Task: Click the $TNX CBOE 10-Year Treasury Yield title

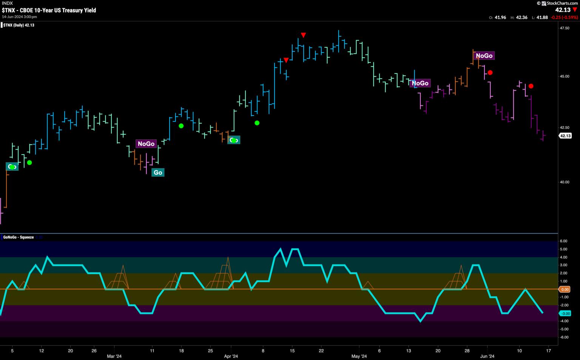Action: coord(49,10)
